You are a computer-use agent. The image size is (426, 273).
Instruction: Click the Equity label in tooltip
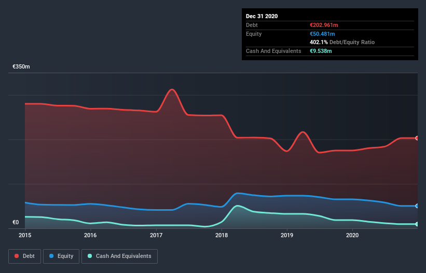click(x=254, y=34)
